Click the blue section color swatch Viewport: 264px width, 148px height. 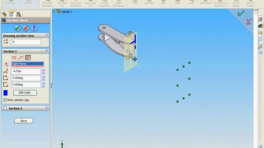[x=5, y=93]
